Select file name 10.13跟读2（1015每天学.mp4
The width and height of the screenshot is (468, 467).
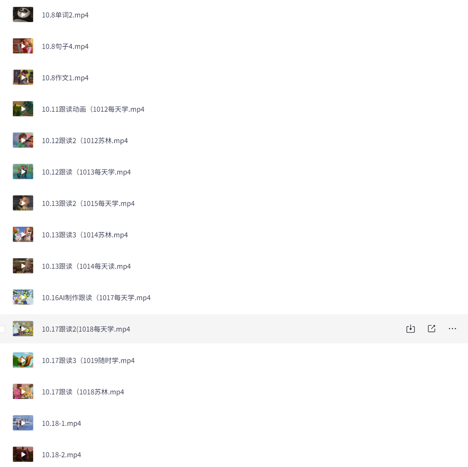(x=88, y=203)
